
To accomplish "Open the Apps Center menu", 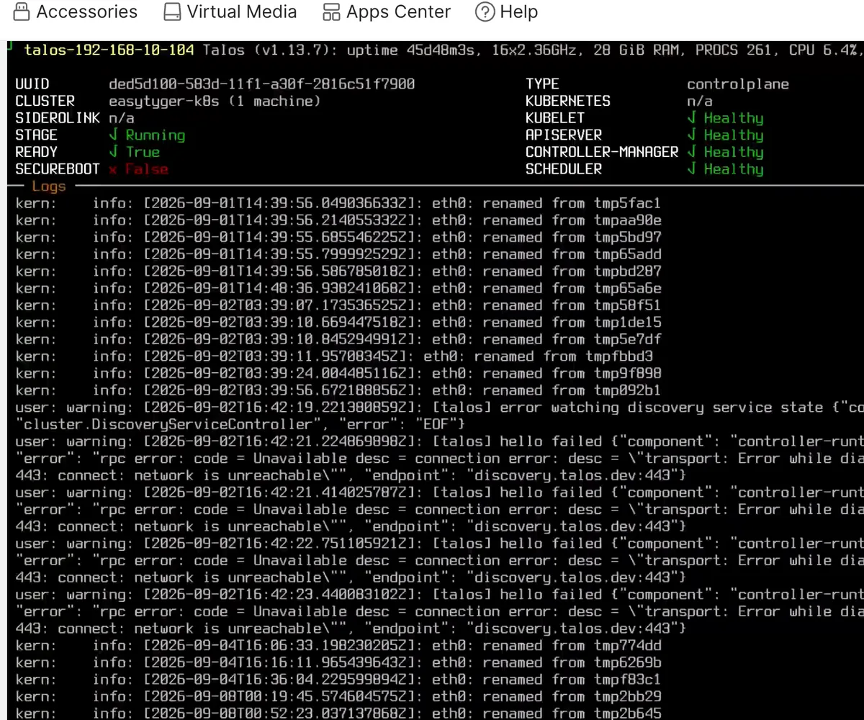I will [387, 12].
